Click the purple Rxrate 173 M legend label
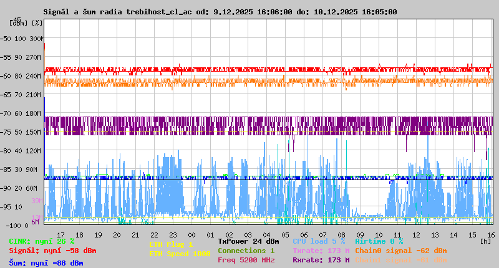This screenshot has height=268, width=499. (x=321, y=260)
